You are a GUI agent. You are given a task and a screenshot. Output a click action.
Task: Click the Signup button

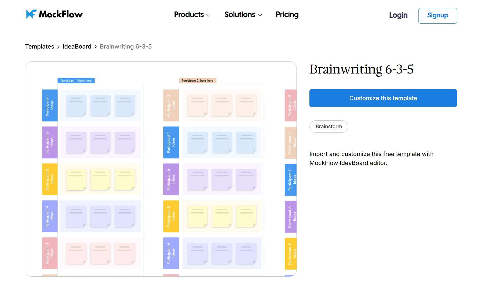point(437,15)
